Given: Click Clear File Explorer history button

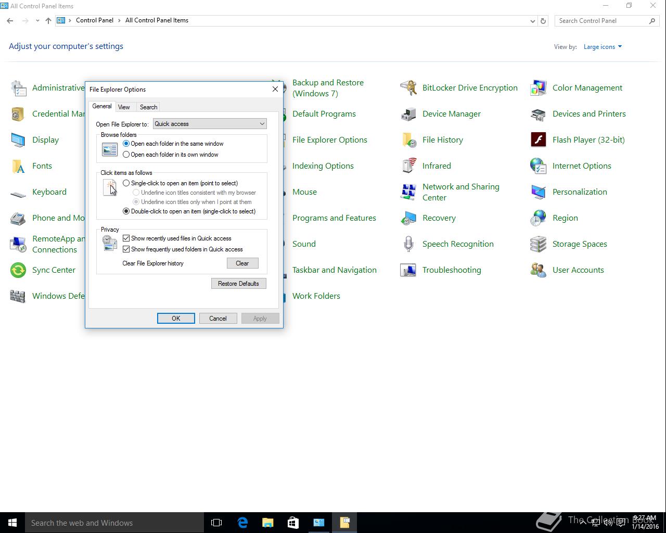Looking at the screenshot, I should (242, 263).
